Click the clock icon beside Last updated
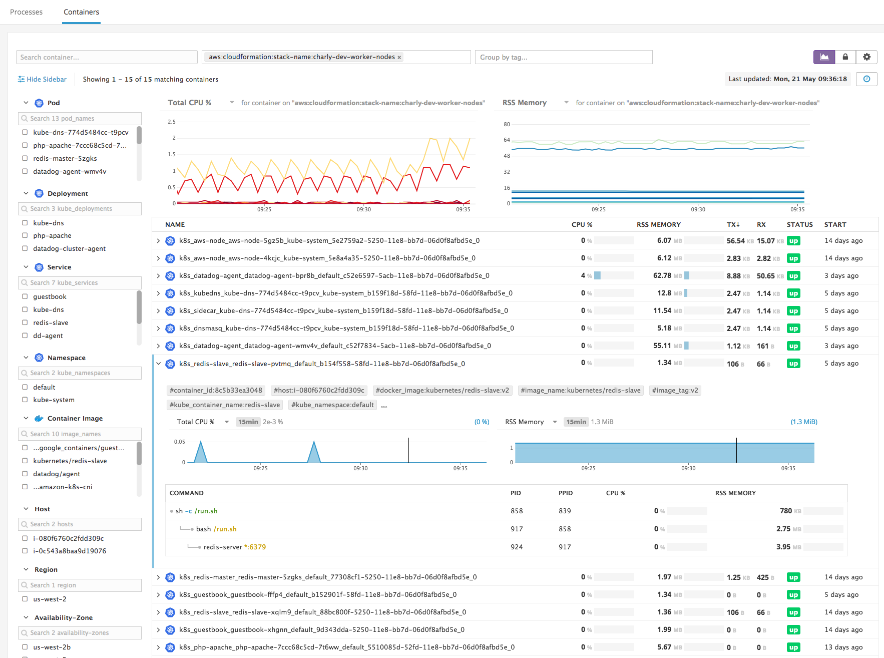This screenshot has width=884, height=658. pyautogui.click(x=866, y=79)
